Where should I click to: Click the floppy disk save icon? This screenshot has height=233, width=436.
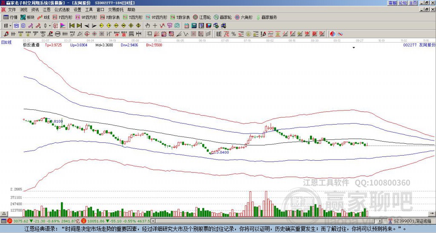(x=209, y=26)
